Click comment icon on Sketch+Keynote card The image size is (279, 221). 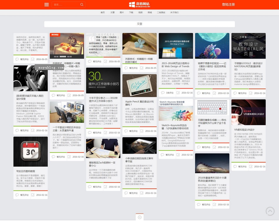(x=162, y=155)
